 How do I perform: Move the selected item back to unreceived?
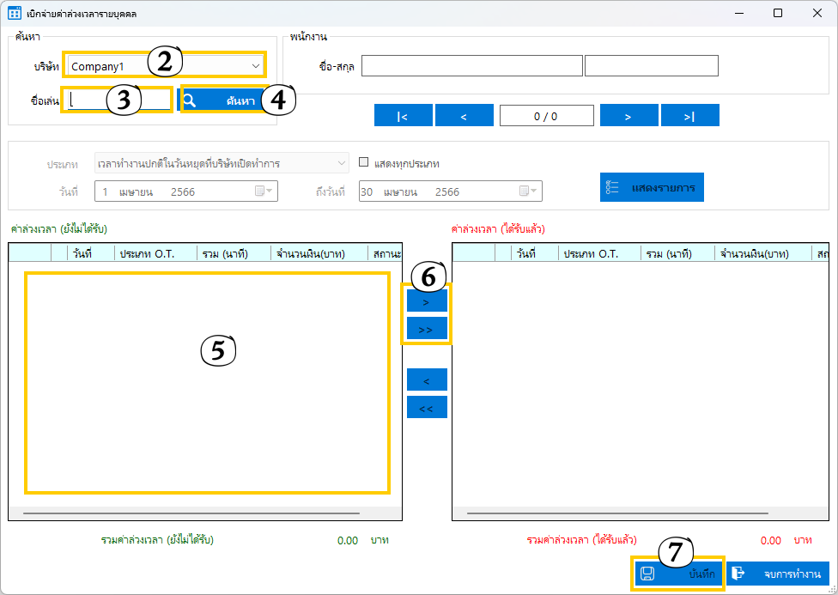coord(427,379)
